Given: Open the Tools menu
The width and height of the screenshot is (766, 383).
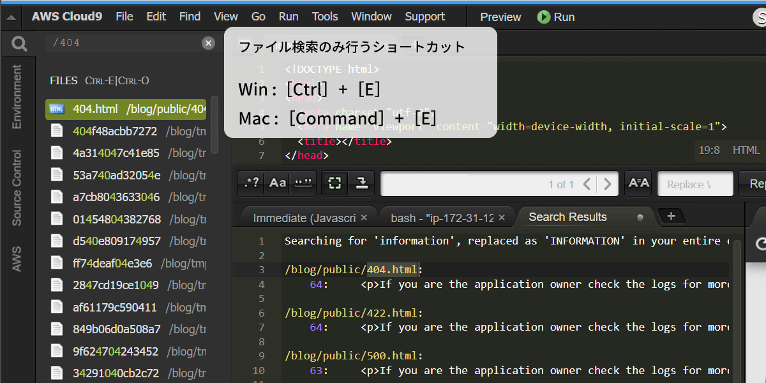Looking at the screenshot, I should point(325,17).
